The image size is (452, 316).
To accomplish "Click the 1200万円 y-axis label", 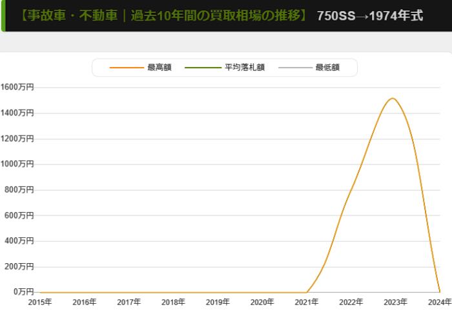I will pos(17,139).
